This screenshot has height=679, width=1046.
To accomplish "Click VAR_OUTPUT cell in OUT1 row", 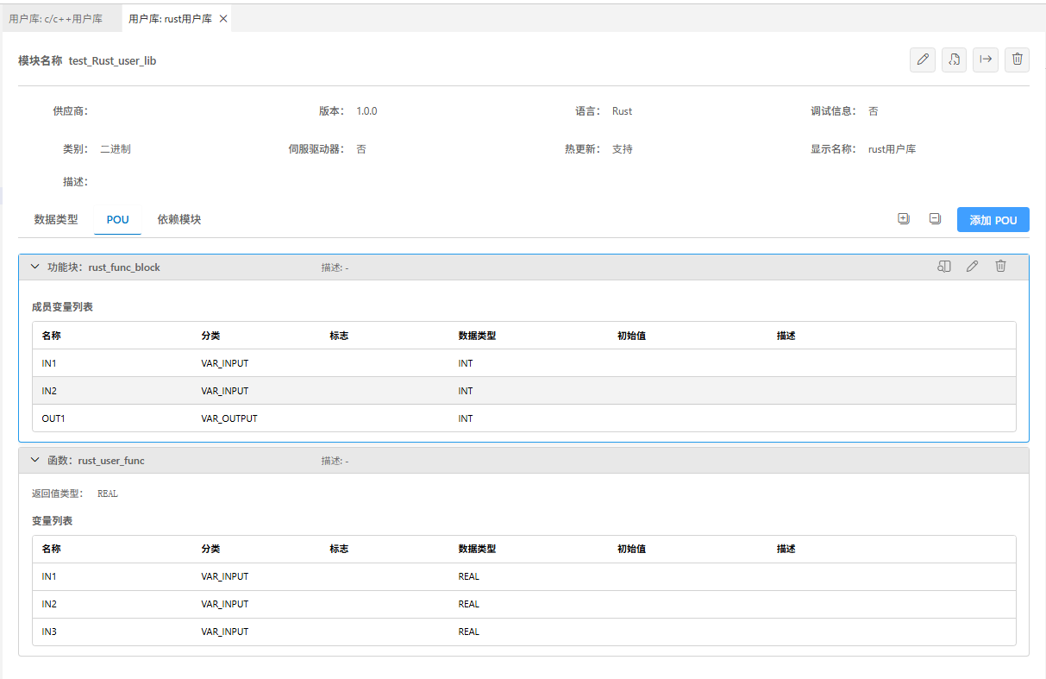I will tap(229, 418).
